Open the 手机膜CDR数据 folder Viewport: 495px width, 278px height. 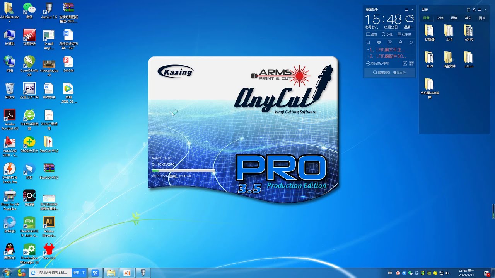pyautogui.click(x=429, y=88)
